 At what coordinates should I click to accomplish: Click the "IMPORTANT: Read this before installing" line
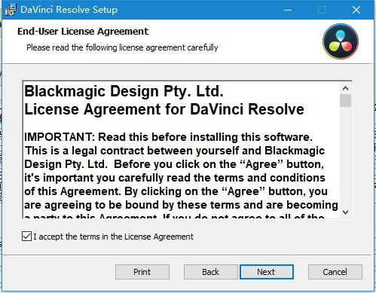[x=168, y=137]
